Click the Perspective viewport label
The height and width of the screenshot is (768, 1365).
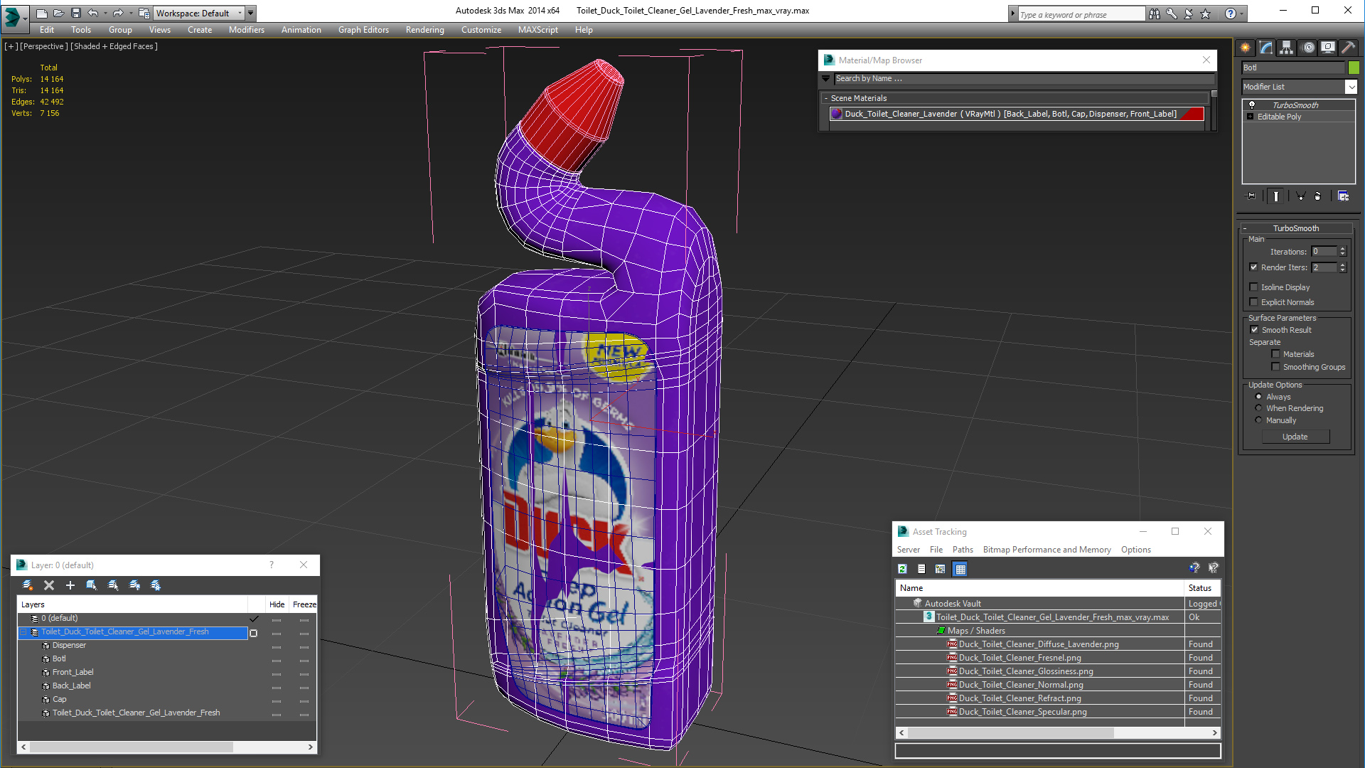coord(44,46)
